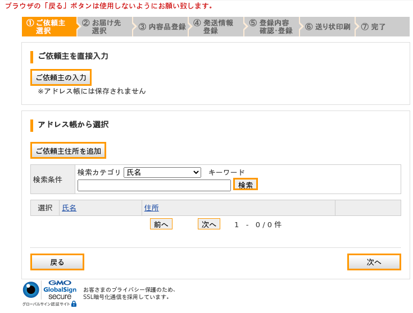Go to step ② お届け先選択
Viewport: 413px width, 313px height.
click(105, 26)
